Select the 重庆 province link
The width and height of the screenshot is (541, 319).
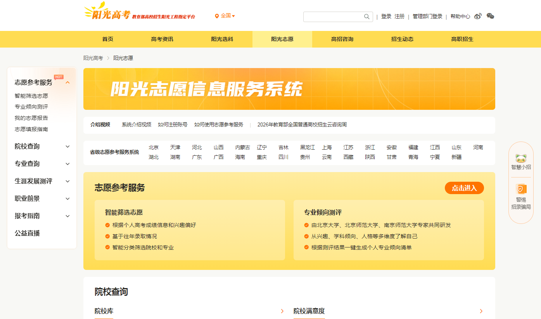coord(262,157)
